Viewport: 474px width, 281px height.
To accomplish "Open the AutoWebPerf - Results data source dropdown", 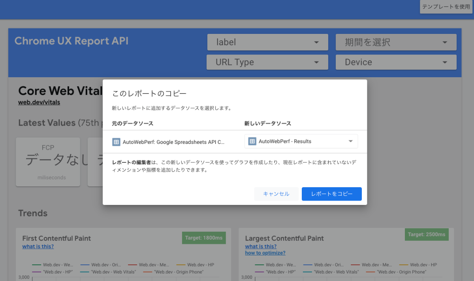I will click(301, 141).
